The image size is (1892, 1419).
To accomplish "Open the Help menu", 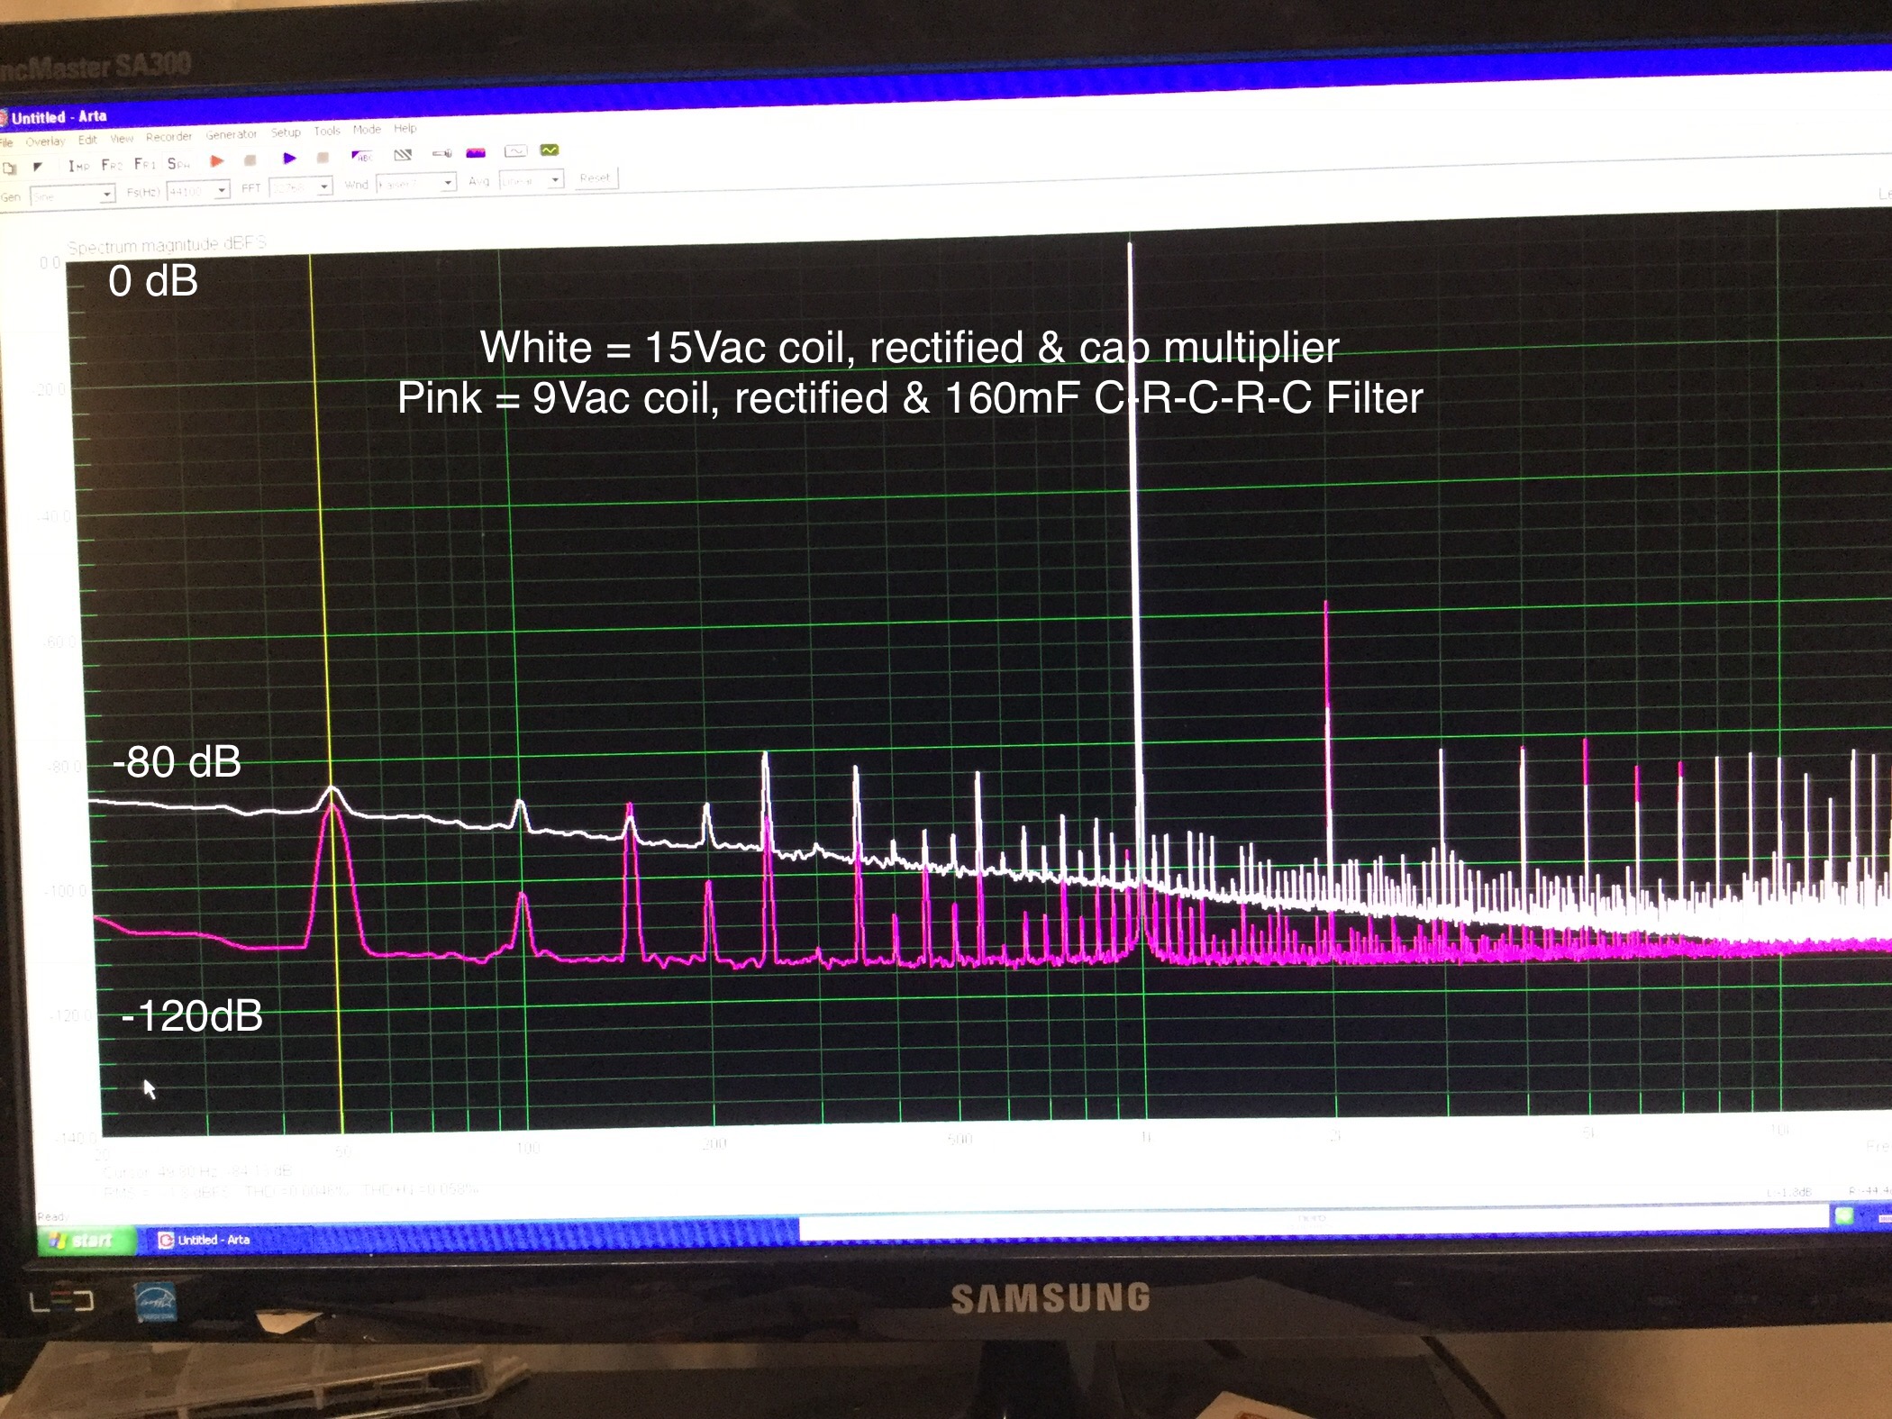I will point(405,129).
